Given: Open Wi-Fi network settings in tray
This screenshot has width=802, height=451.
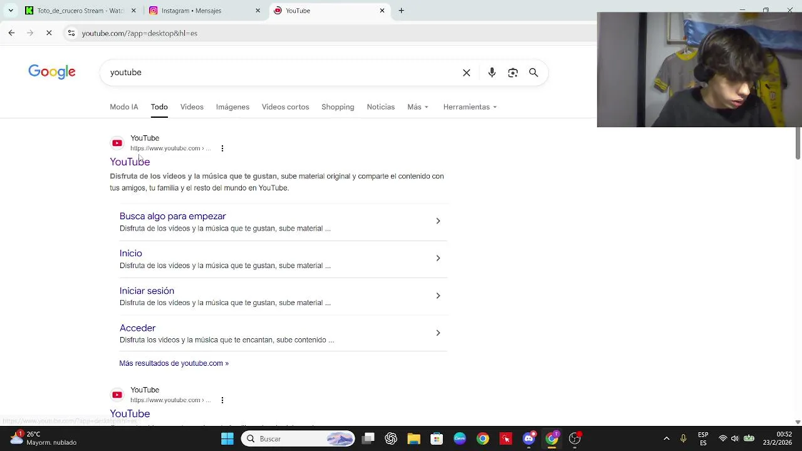Looking at the screenshot, I should 723,438.
